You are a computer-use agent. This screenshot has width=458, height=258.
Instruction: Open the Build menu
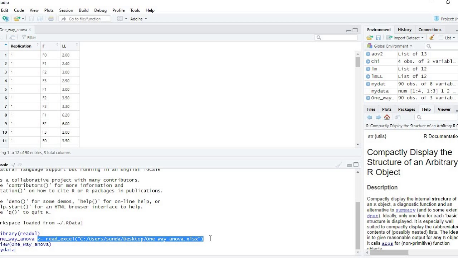click(x=84, y=10)
